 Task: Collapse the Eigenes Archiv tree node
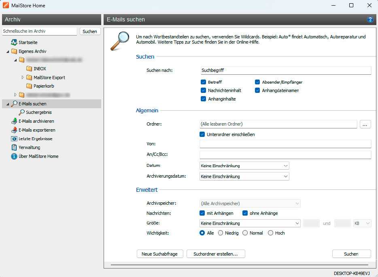pyautogui.click(x=8, y=51)
